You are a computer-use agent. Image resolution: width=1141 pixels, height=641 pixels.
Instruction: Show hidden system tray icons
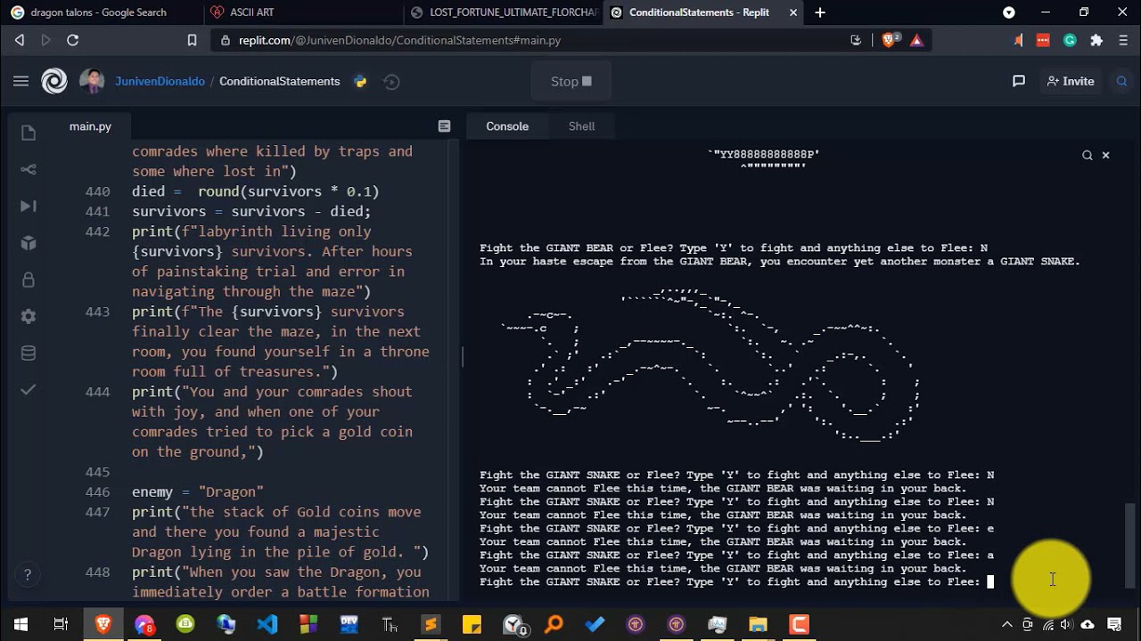coord(1007,625)
